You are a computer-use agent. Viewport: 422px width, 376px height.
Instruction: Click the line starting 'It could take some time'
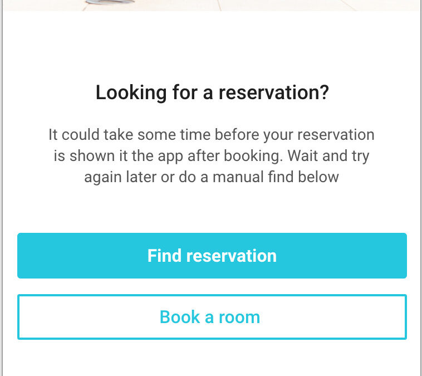[212, 134]
